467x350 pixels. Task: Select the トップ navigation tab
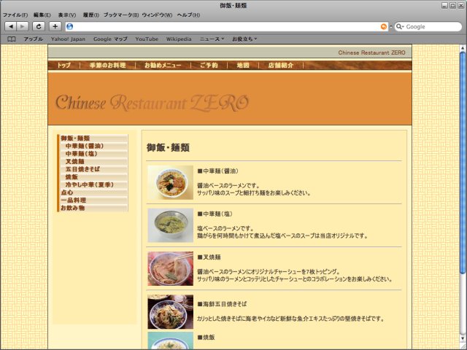click(63, 65)
